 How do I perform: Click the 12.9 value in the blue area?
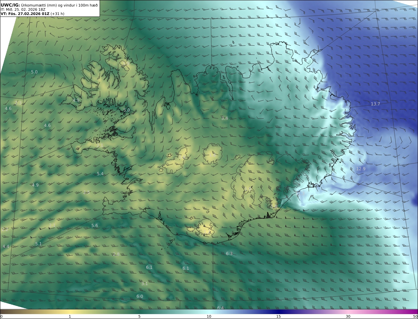(361, 169)
